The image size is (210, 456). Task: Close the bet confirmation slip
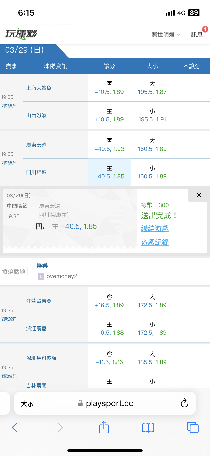coord(199,195)
